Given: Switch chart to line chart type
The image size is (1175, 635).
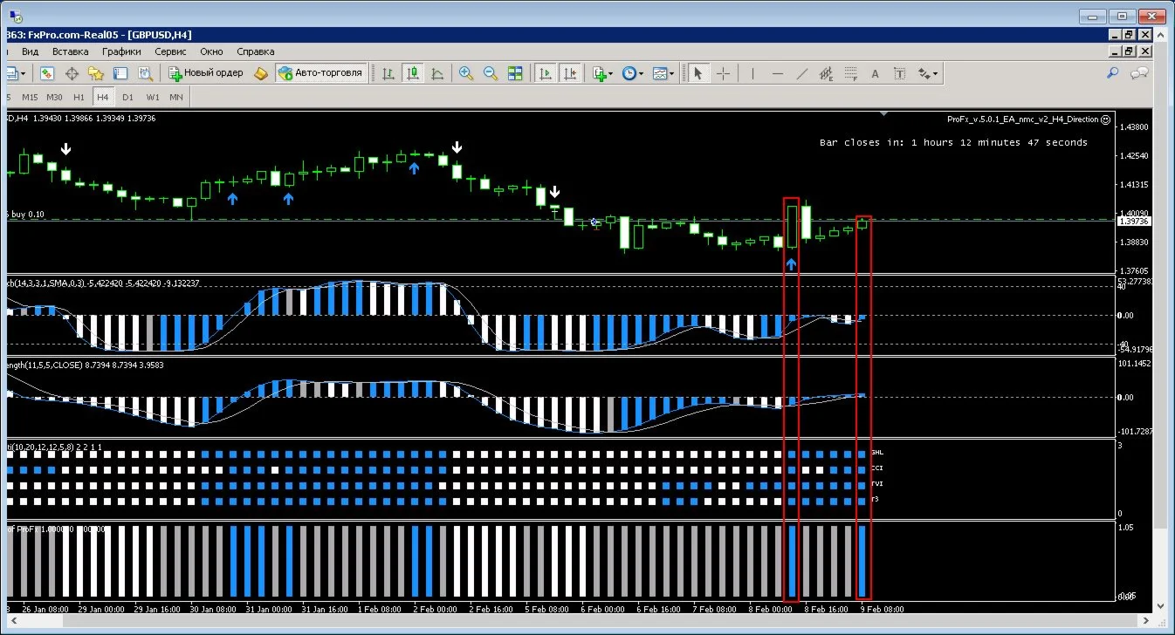Looking at the screenshot, I should click(436, 74).
